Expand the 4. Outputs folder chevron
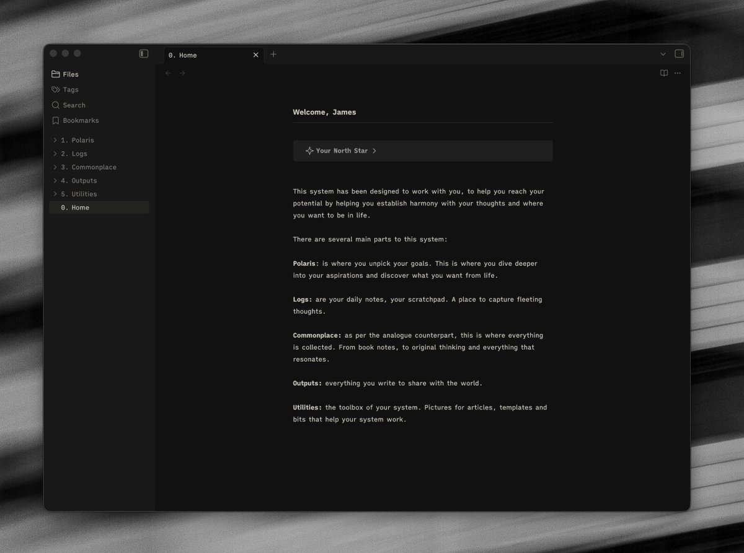 click(55, 181)
